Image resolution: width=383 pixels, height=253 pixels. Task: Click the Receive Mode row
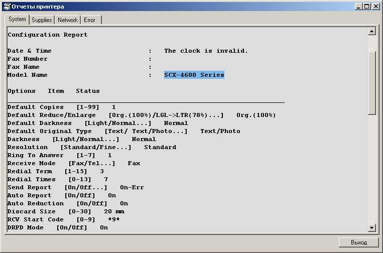(x=74, y=163)
